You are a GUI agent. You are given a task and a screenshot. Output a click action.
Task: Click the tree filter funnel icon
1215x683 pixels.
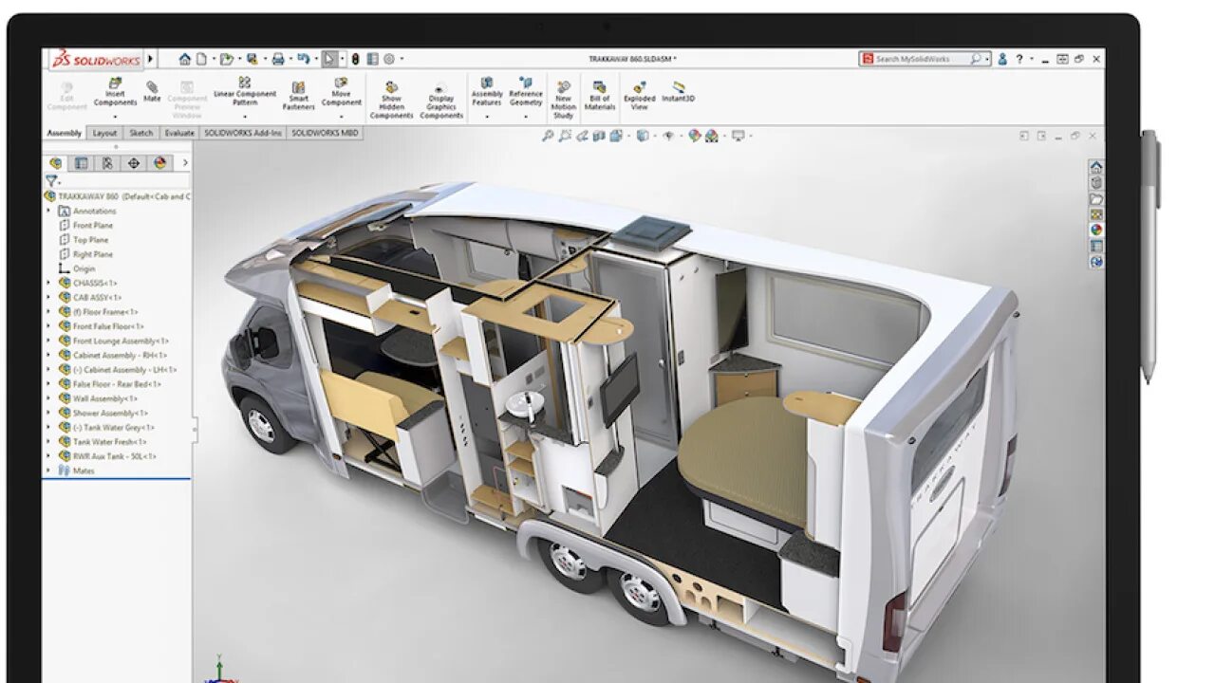coord(51,180)
